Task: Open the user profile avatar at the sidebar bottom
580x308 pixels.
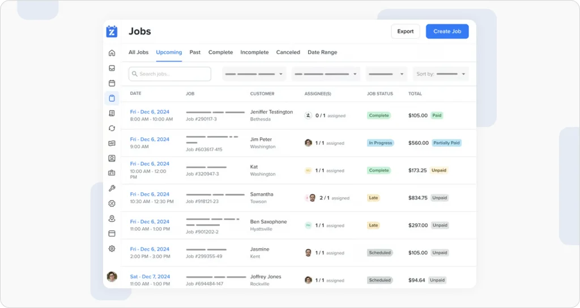Action: 112,277
